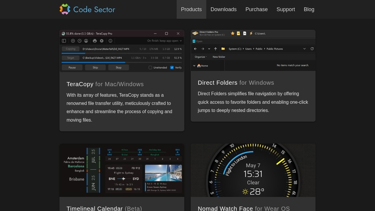Screen dimensions: 375x211
Task: Click the source path D:\Videos\Drone\Waterfall\DJI_0427.MP4
Action: point(106,49)
